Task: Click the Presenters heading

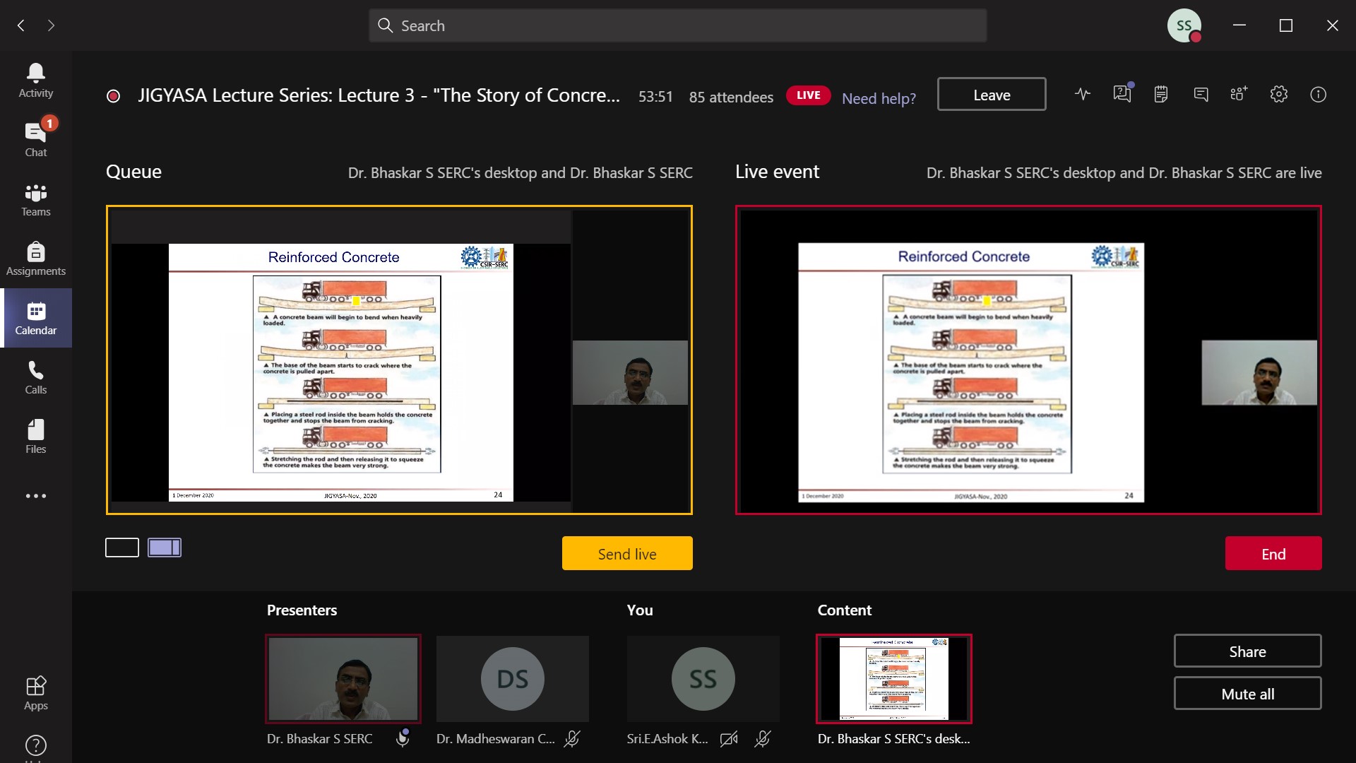Action: [302, 610]
